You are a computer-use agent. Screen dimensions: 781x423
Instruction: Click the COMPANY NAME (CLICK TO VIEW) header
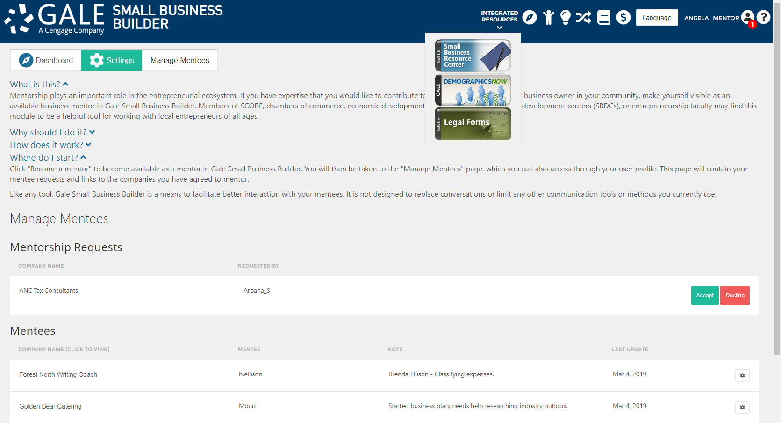point(64,349)
